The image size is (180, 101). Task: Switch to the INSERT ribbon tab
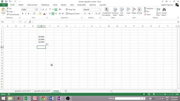point(21,5)
